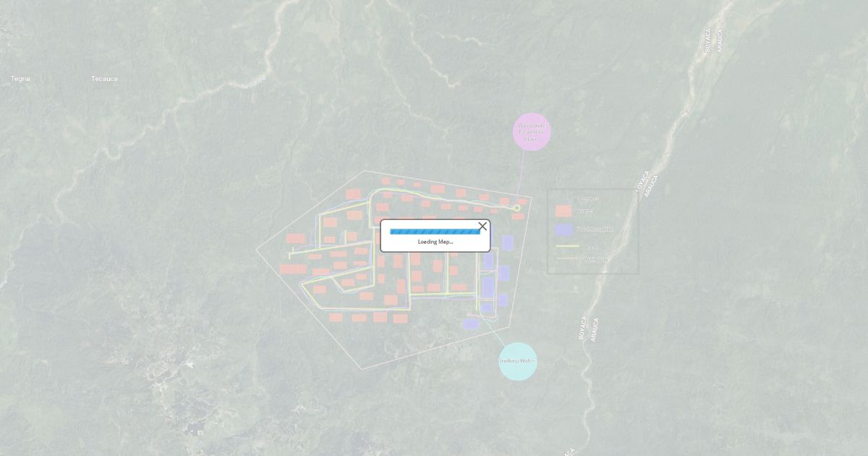Select the Drinking Water circle marker
The width and height of the screenshot is (868, 456).
[x=518, y=361]
